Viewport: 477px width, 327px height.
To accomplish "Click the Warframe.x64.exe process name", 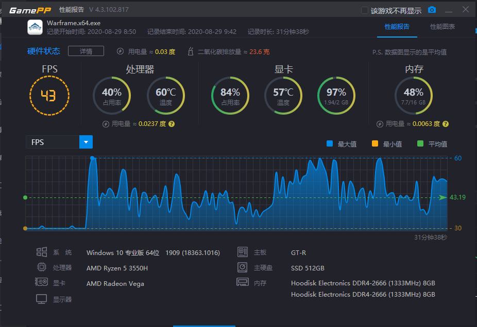I will click(74, 23).
